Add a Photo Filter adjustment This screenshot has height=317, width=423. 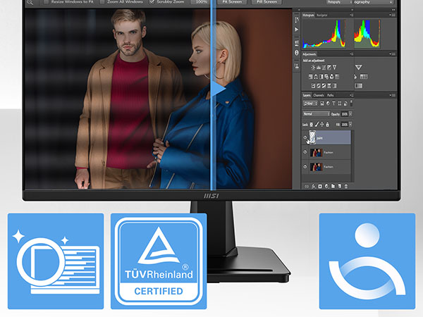326,77
